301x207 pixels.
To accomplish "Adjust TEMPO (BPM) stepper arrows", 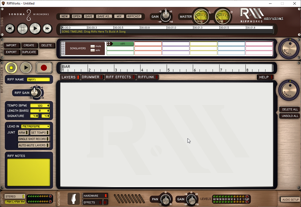I will click(x=48, y=105).
